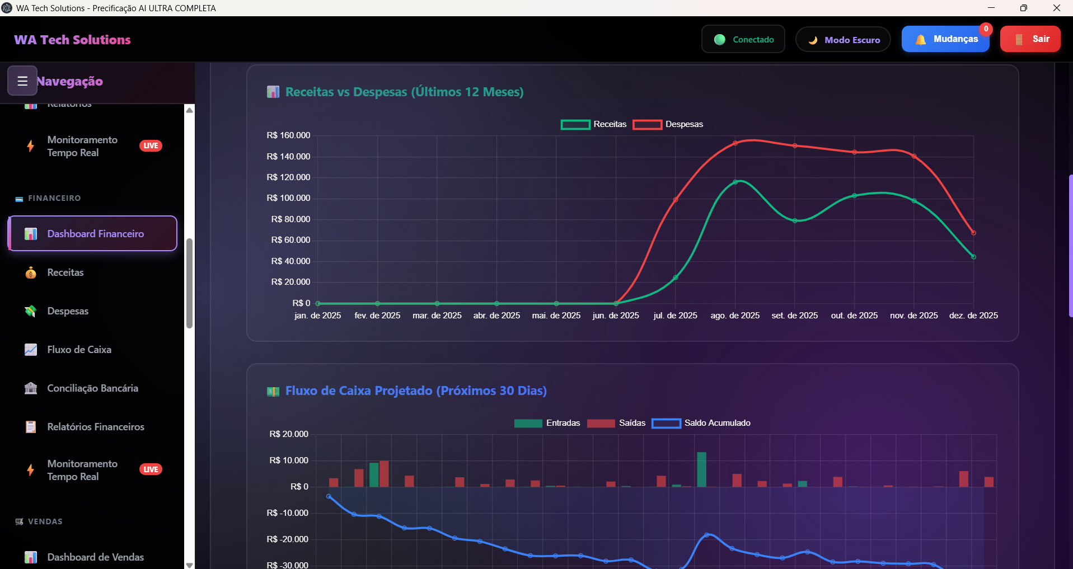Click the ago. de 2025 Despesas data point
This screenshot has width=1073, height=569.
point(735,143)
